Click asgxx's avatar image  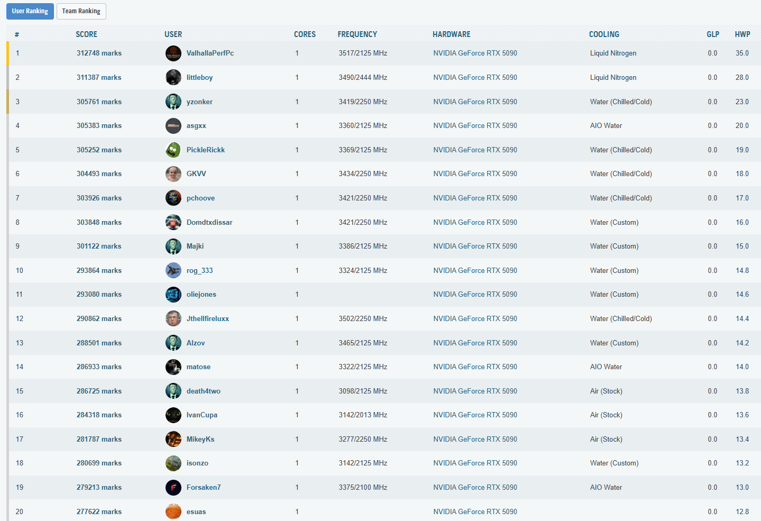[x=173, y=126]
